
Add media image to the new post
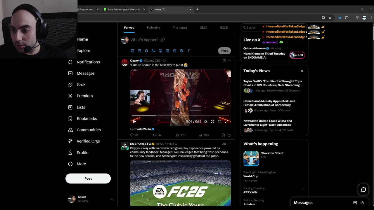coord(132,51)
